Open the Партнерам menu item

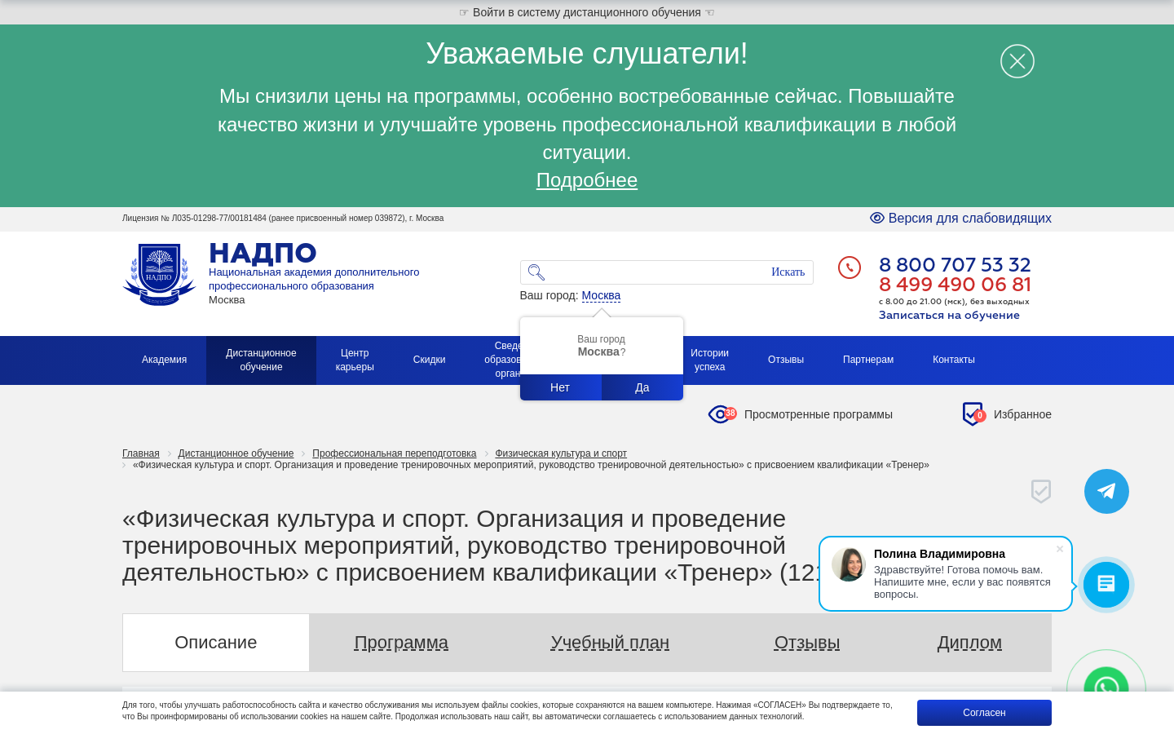pos(868,360)
